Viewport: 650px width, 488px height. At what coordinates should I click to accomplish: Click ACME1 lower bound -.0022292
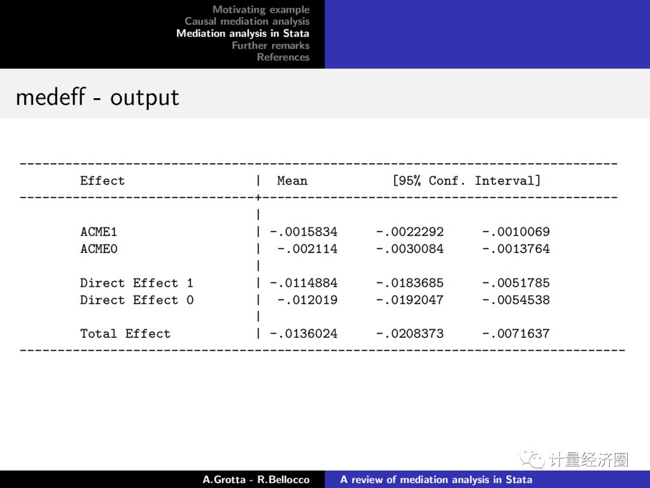(x=410, y=231)
